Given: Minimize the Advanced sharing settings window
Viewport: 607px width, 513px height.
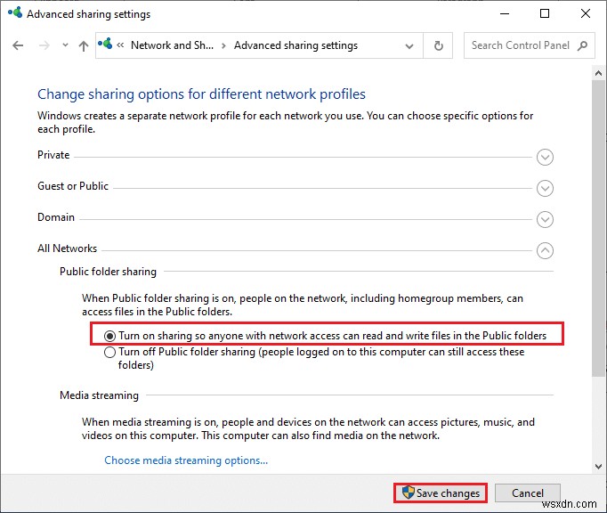Looking at the screenshot, I should [x=505, y=14].
